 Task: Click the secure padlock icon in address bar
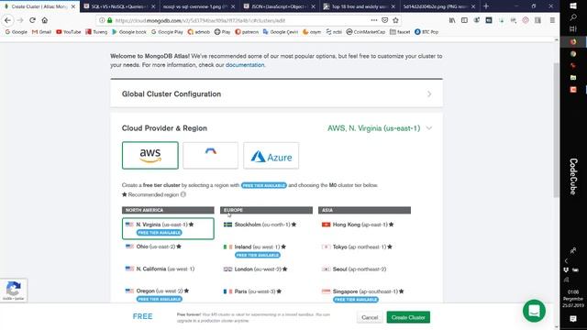point(110,20)
